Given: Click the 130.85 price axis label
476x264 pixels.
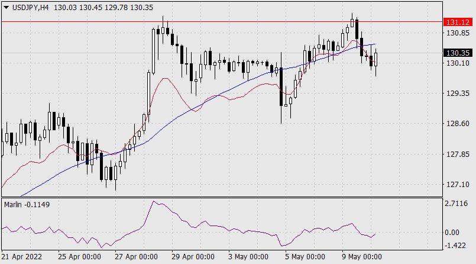Looking at the screenshot, I should pos(458,33).
